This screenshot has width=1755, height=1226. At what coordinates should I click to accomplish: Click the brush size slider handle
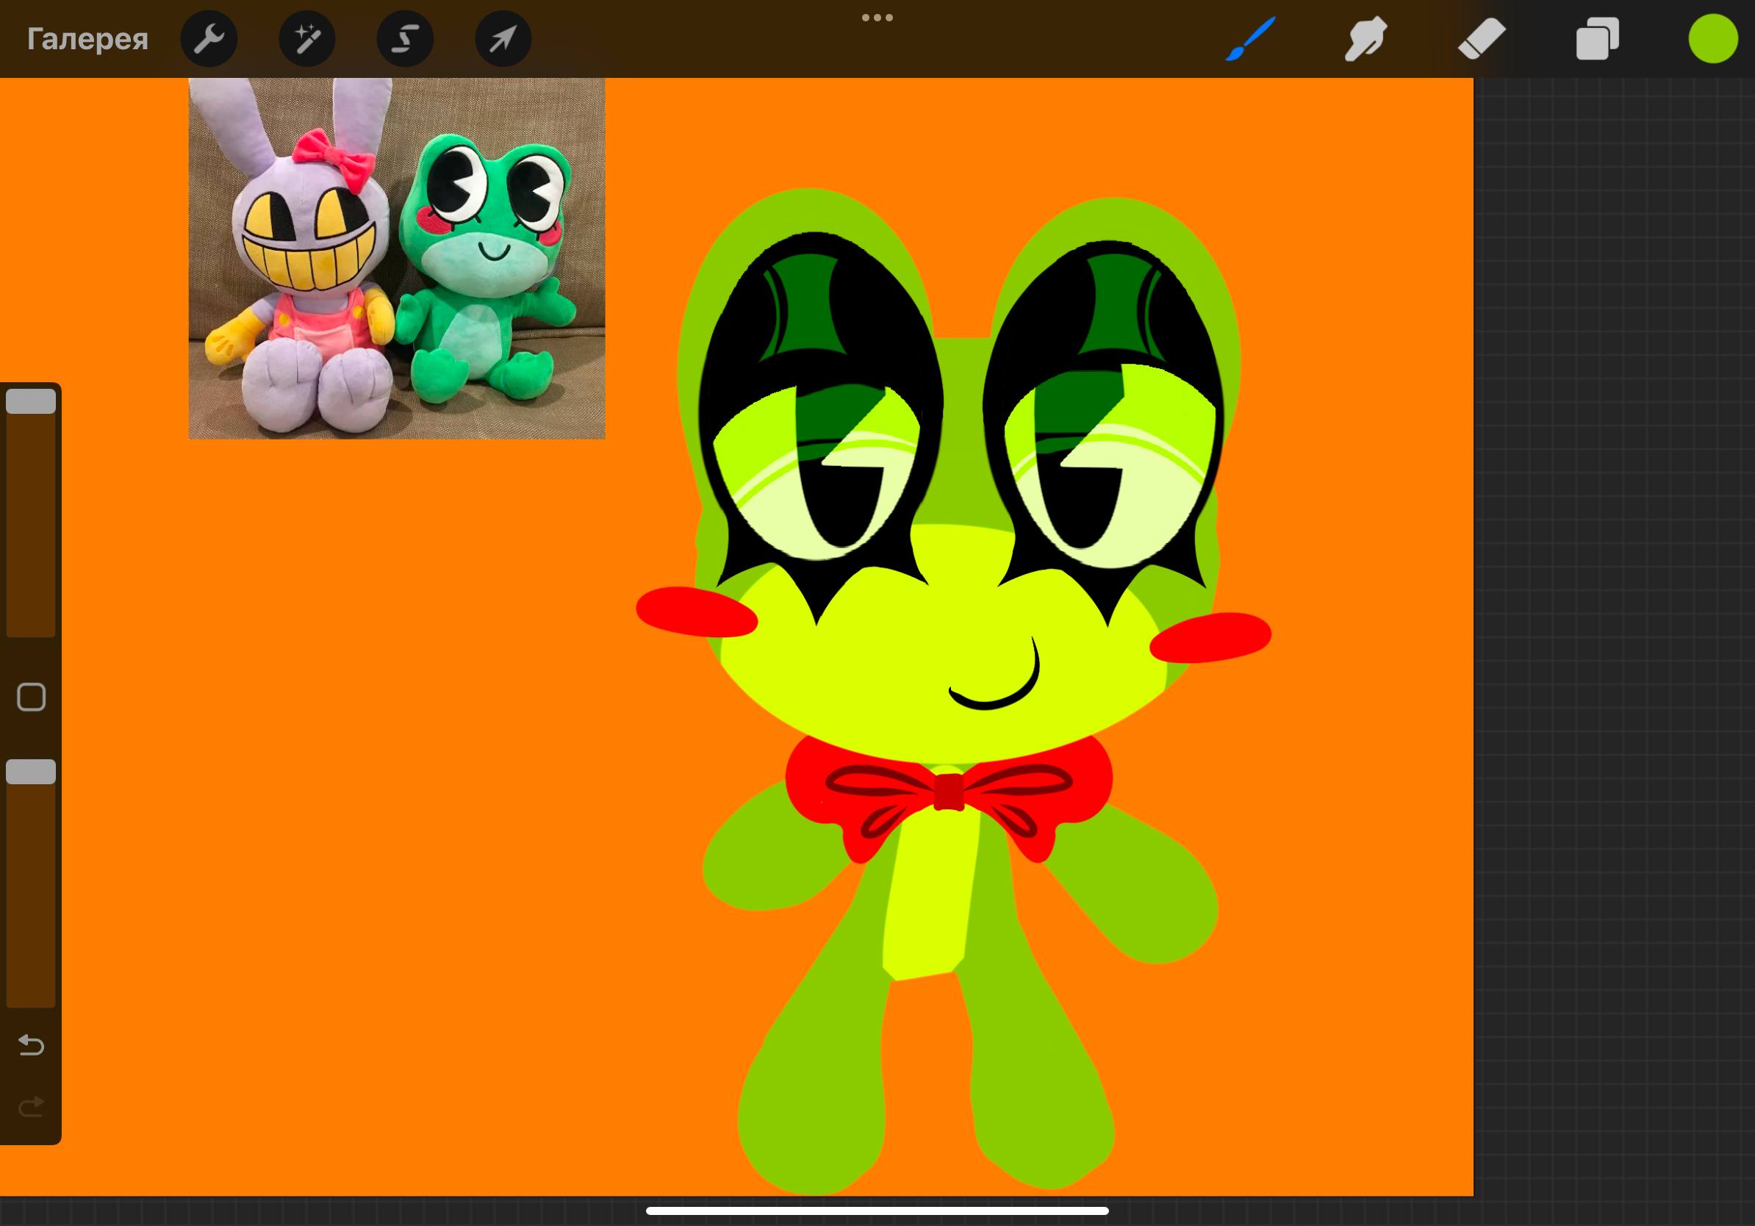pyautogui.click(x=32, y=401)
